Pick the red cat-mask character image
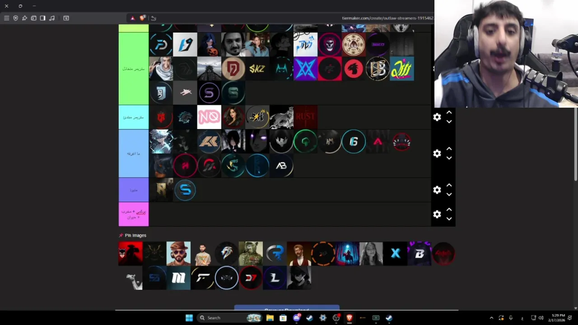 pos(131,253)
